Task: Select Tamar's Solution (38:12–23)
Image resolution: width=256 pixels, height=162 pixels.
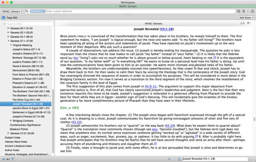Action: (x=28, y=66)
